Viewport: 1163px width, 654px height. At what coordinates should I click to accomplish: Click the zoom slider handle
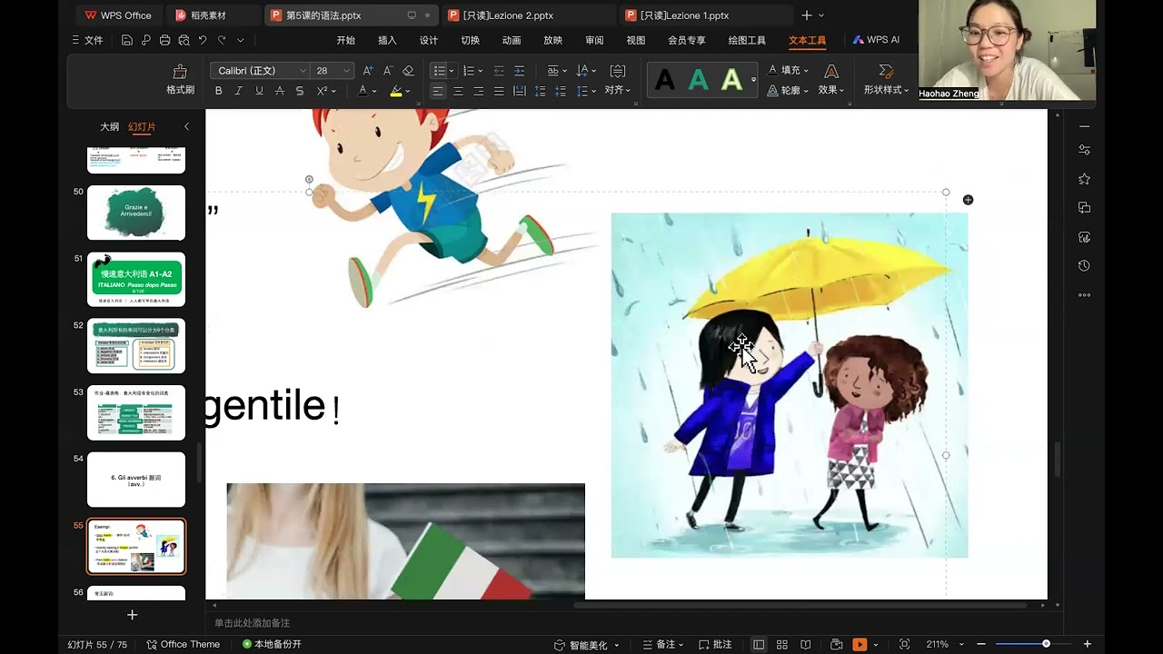pos(1046,644)
